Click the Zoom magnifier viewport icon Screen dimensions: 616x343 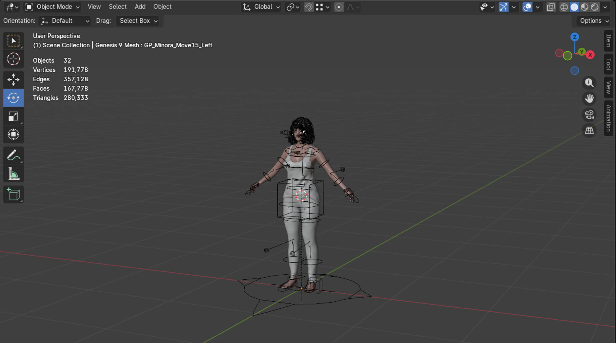(x=589, y=83)
